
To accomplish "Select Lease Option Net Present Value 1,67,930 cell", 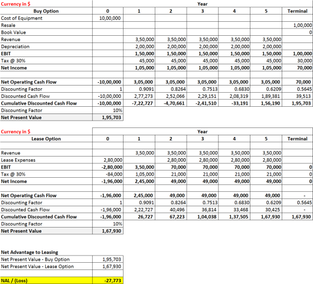I will point(108,231).
